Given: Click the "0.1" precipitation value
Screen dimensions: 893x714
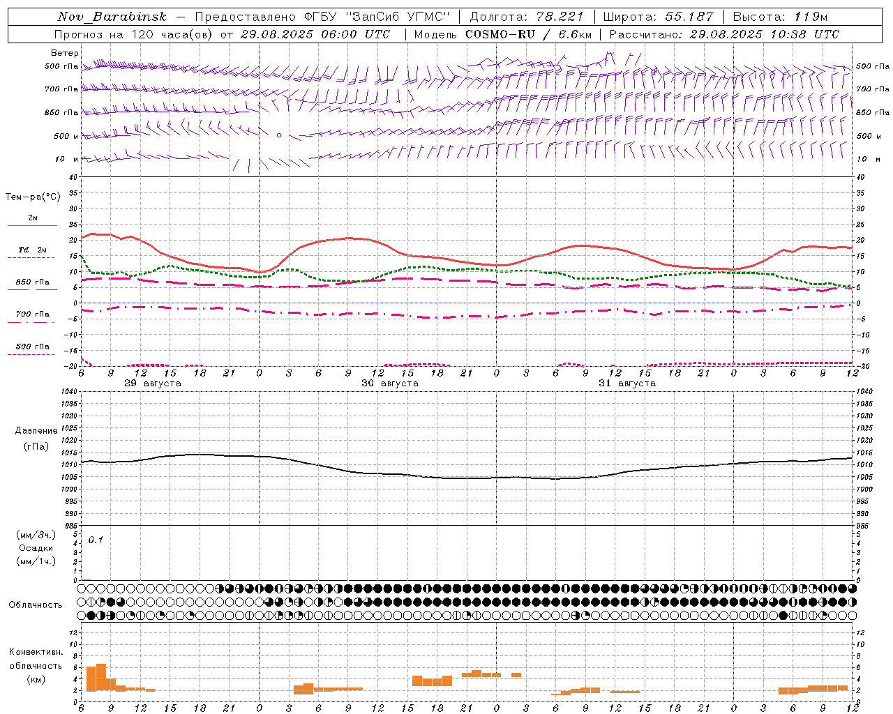Looking at the screenshot, I should tap(96, 540).
